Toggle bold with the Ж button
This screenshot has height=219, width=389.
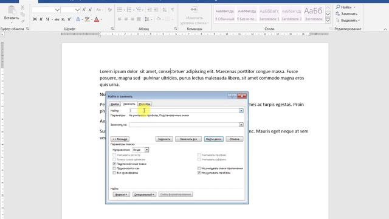pos(35,19)
